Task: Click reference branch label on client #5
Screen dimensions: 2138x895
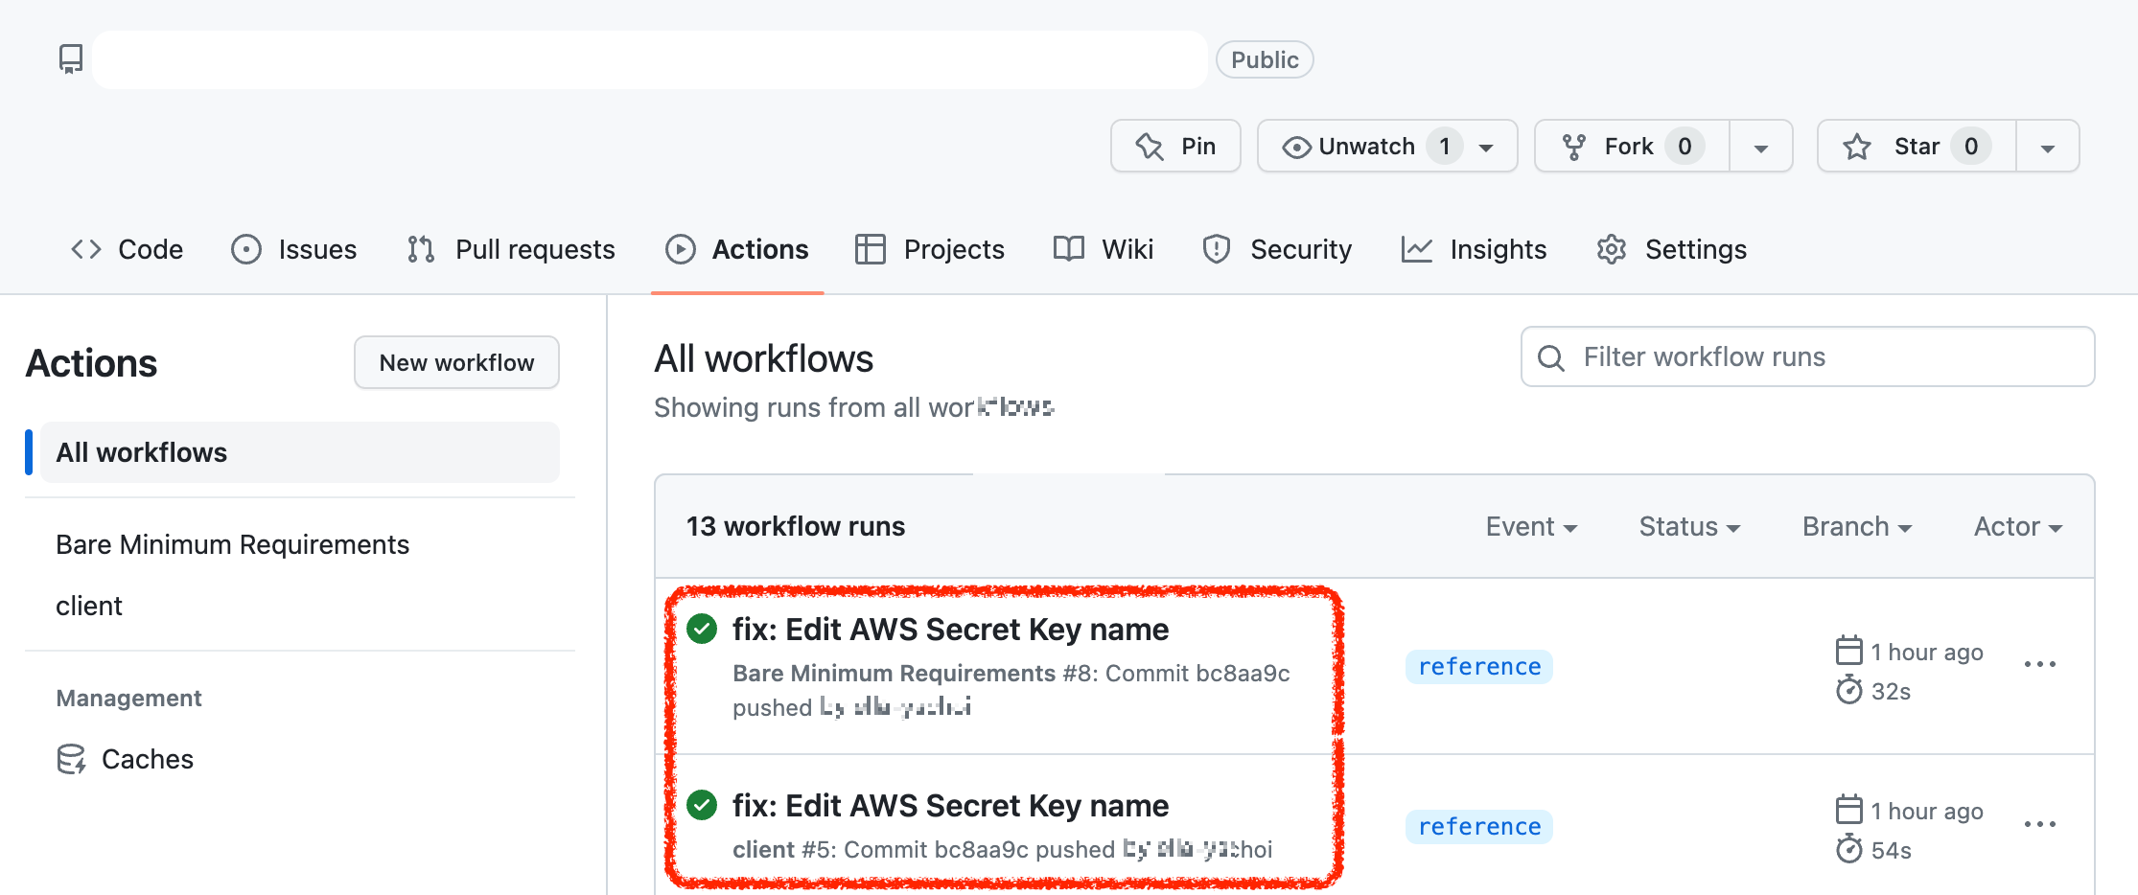Action: point(1479,826)
